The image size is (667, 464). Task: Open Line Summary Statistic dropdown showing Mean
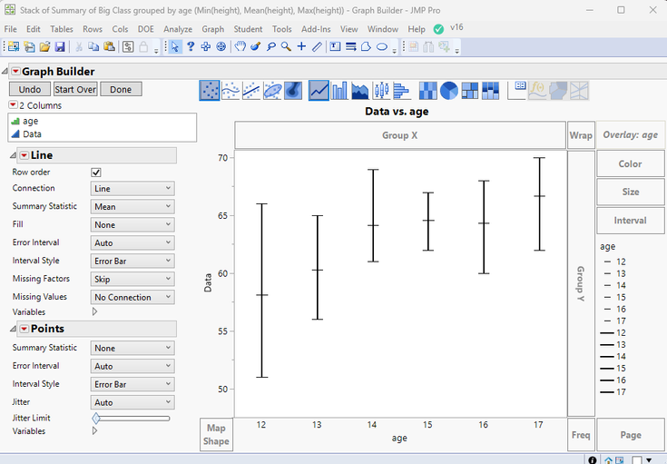click(x=132, y=206)
